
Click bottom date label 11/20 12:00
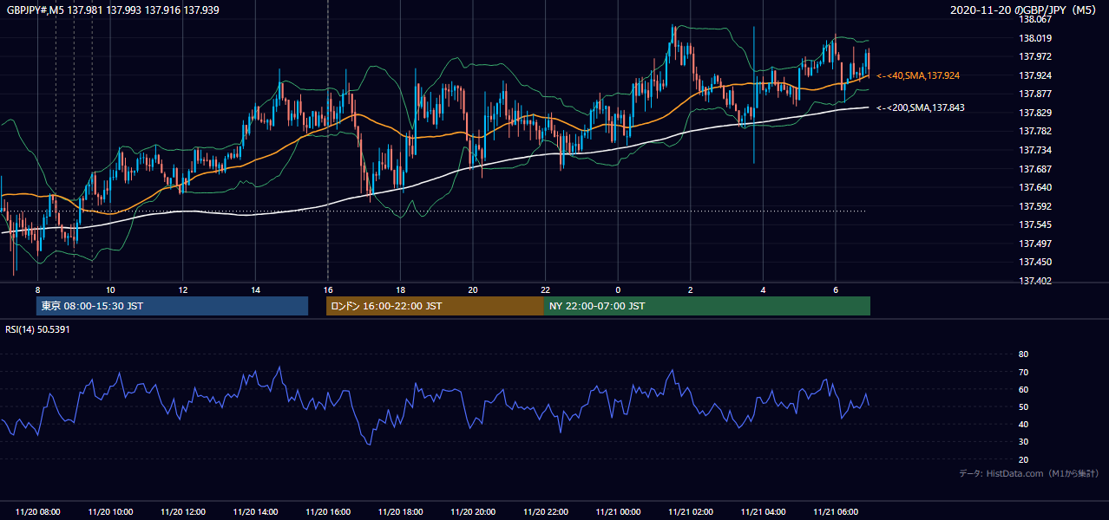point(183,512)
